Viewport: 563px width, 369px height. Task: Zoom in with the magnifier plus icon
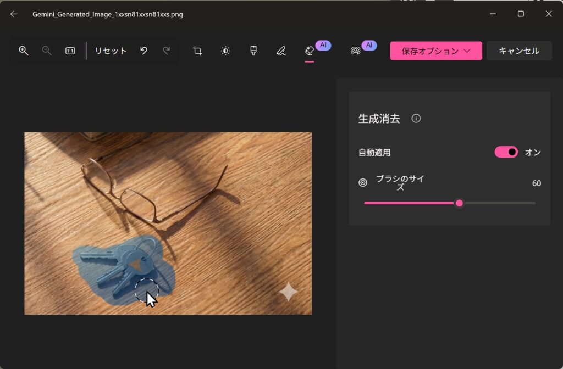(24, 51)
